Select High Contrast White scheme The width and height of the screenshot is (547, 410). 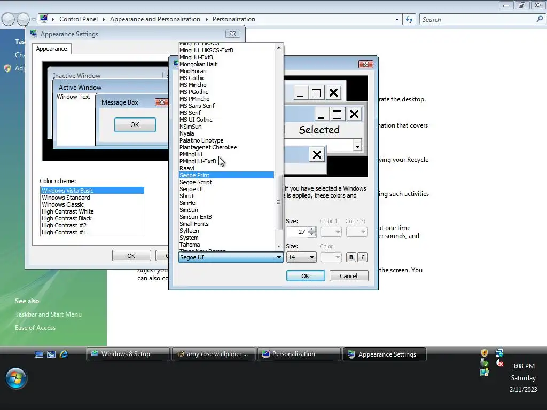(x=92, y=211)
